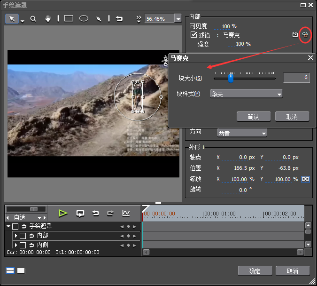Click the 块大小 block size slider handle

point(231,78)
